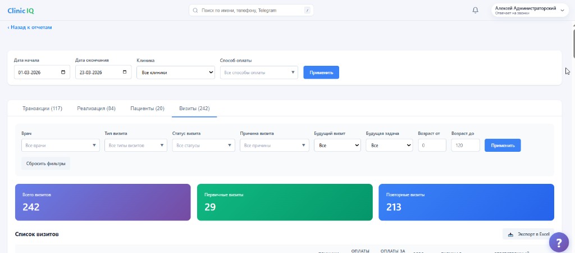Click Применить in the visits filter row
This screenshot has height=253, width=575.
click(x=503, y=146)
